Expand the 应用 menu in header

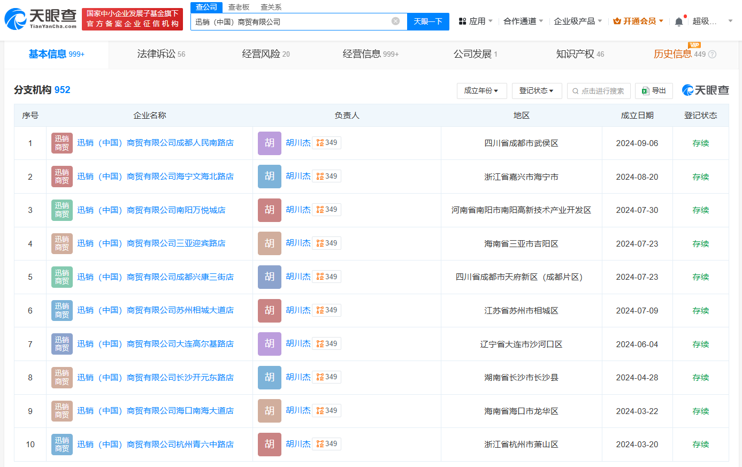pos(476,21)
